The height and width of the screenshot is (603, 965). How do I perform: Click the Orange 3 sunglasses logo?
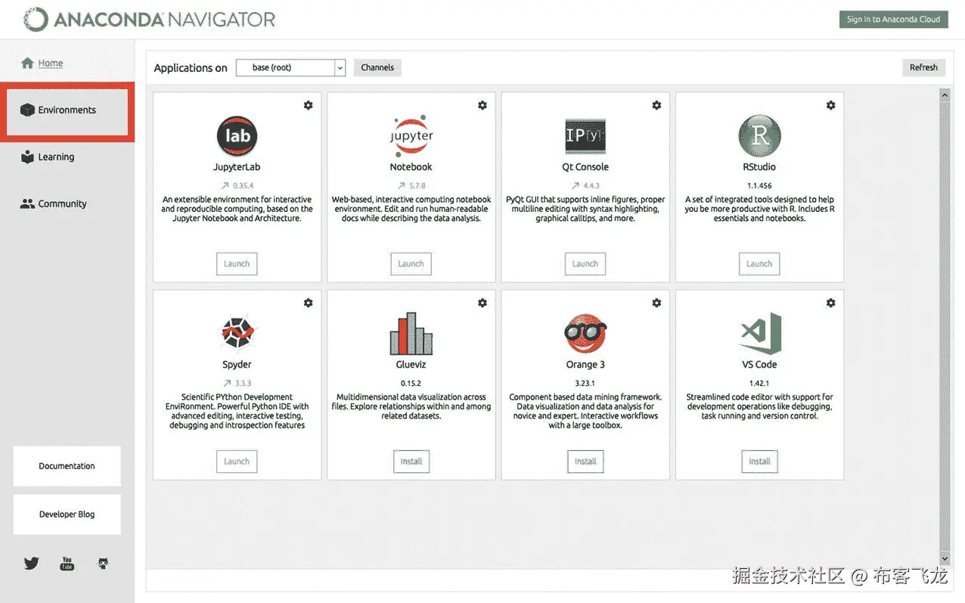[x=585, y=333]
